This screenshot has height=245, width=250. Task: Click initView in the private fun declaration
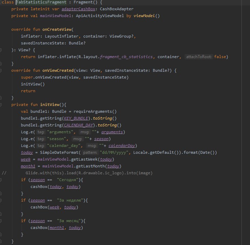pos(50,105)
